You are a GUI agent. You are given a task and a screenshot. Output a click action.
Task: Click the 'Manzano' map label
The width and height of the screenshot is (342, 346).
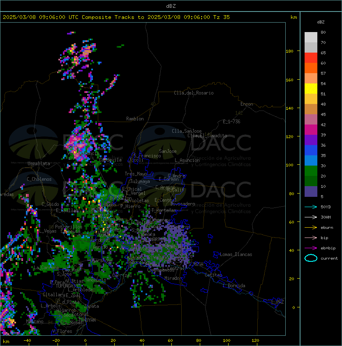pyautogui.click(x=35, y=321)
